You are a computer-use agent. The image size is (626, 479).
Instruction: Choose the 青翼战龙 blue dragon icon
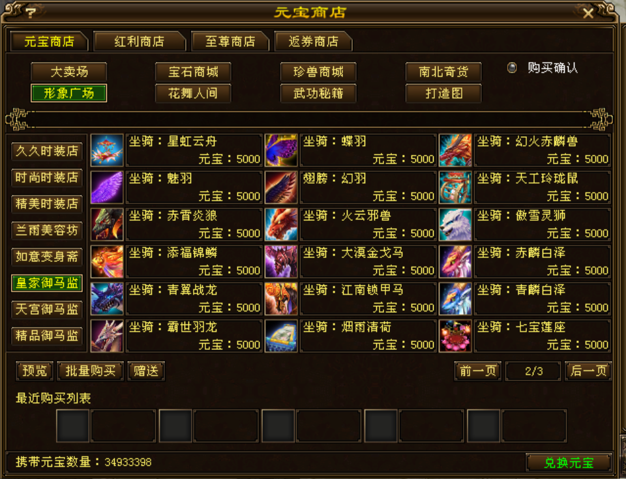[x=107, y=298]
